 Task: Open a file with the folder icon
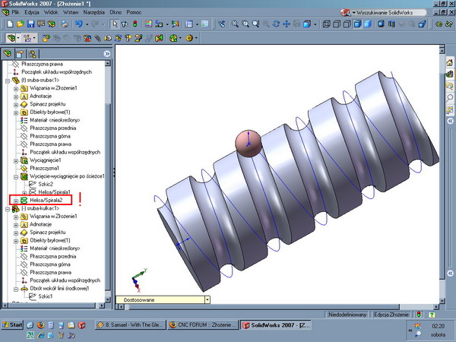(20, 24)
